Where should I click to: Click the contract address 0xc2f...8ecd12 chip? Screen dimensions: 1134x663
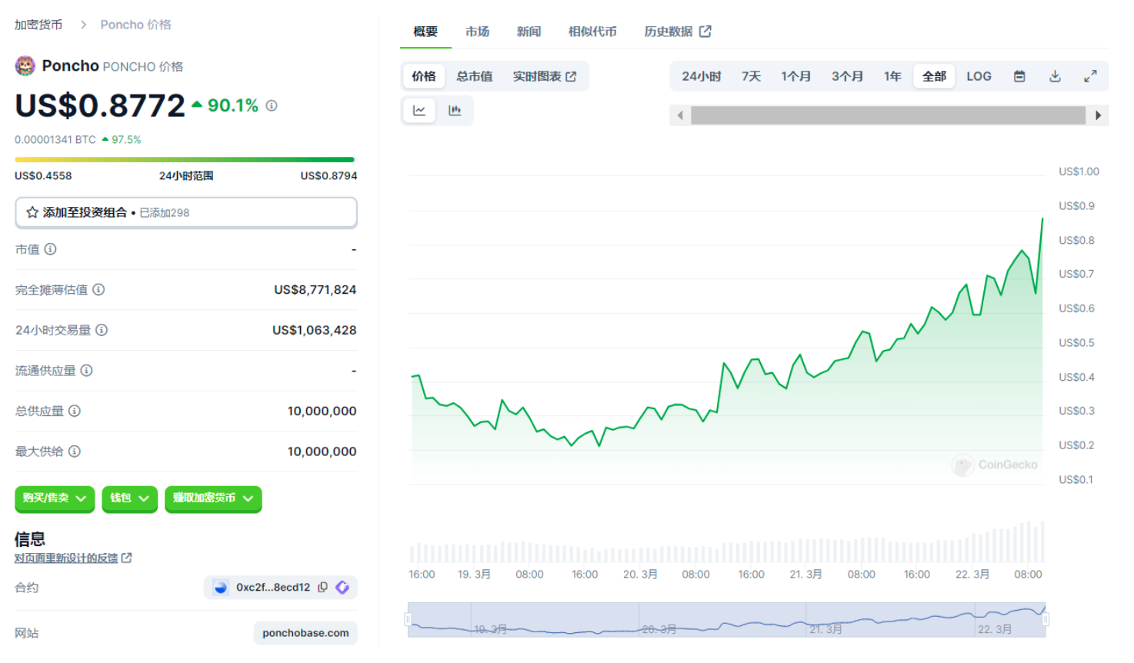(x=281, y=587)
